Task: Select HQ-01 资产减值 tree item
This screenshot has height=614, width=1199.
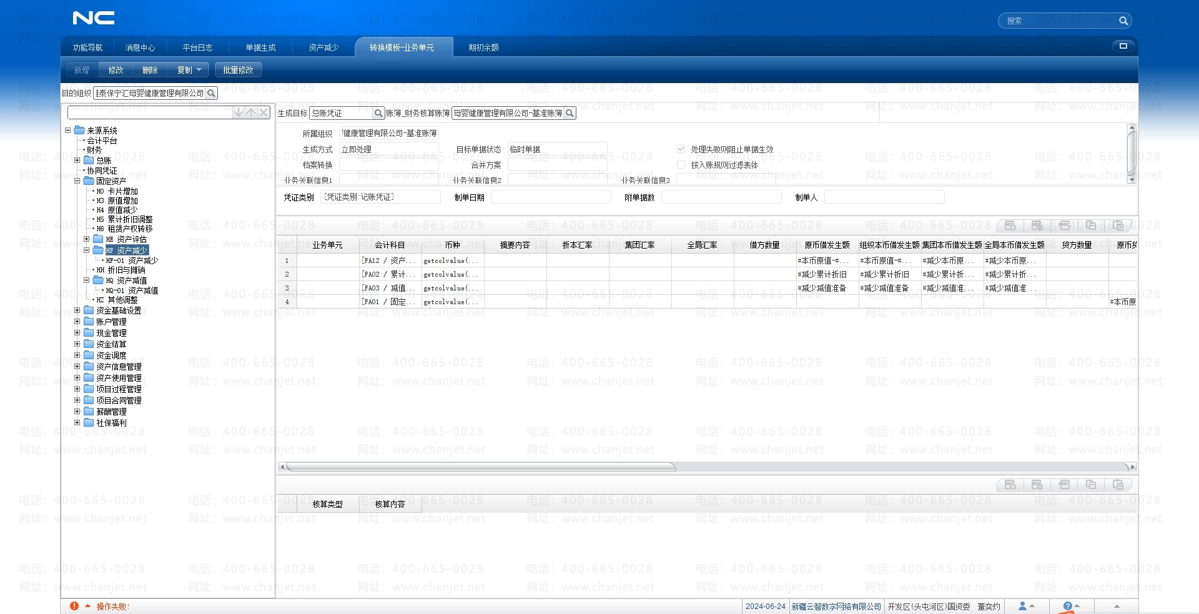Action: point(132,290)
